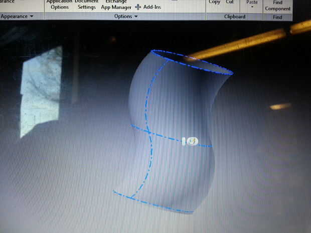311x233 pixels.
Task: Open the Paste dropdown arrow
Action: (x=252, y=7)
